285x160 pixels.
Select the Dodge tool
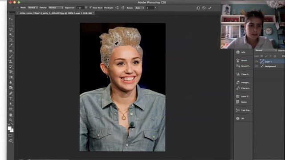(x=11, y=88)
